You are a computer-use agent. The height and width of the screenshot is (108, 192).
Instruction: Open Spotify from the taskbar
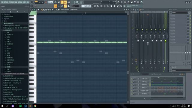[20, 106]
